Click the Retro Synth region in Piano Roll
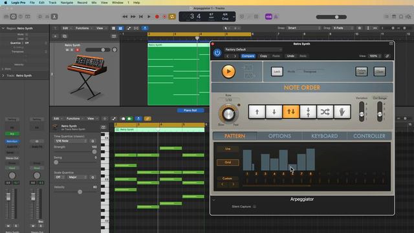This screenshot has height=233, width=414. click(x=160, y=129)
